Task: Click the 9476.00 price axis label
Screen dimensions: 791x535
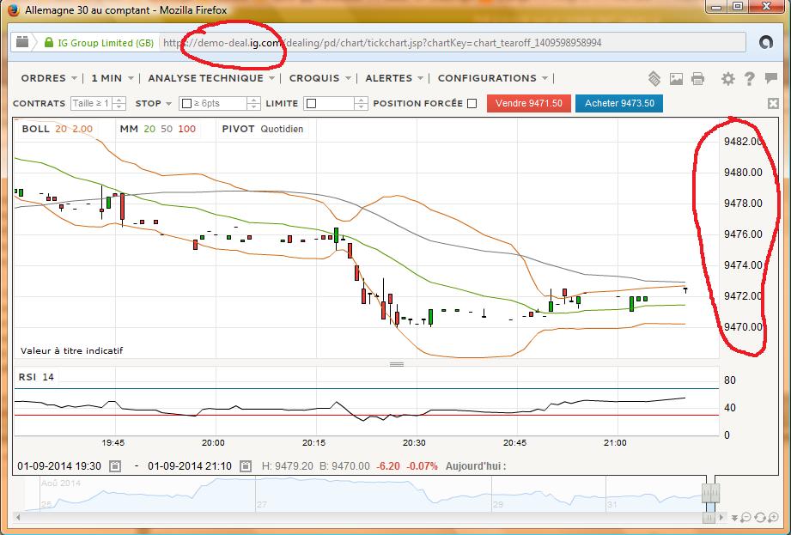Action: 743,234
